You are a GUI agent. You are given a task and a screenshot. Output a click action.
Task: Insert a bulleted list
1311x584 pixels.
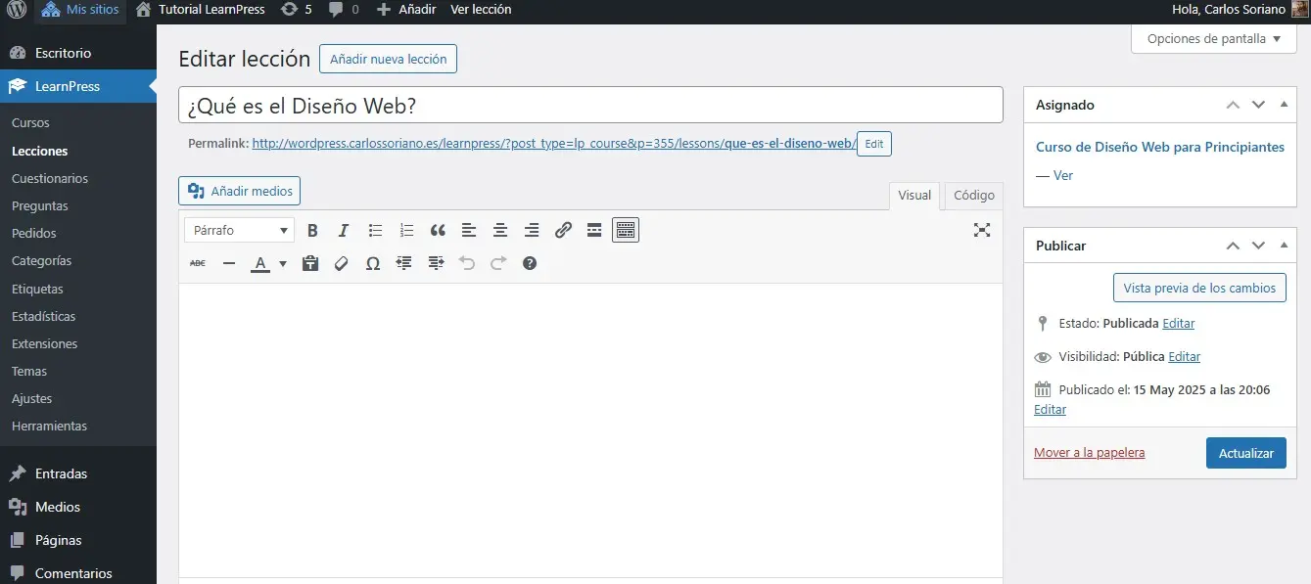click(x=375, y=231)
